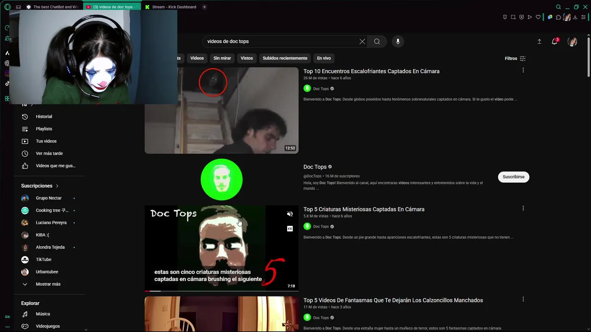This screenshot has width=591, height=332.
Task: Open the Top 10 Encuentros Escalofriantes video title
Action: 371,71
